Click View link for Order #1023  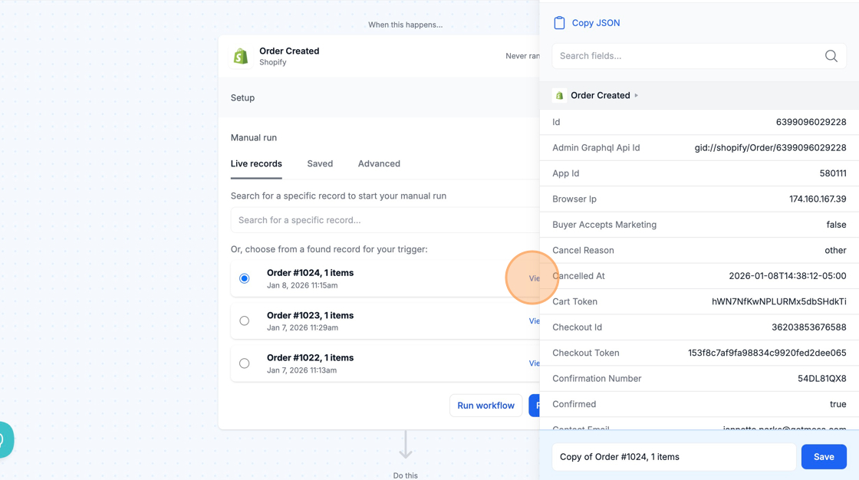(534, 321)
